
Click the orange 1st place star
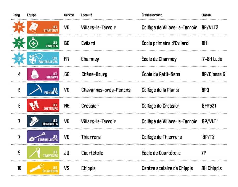click(19, 28)
